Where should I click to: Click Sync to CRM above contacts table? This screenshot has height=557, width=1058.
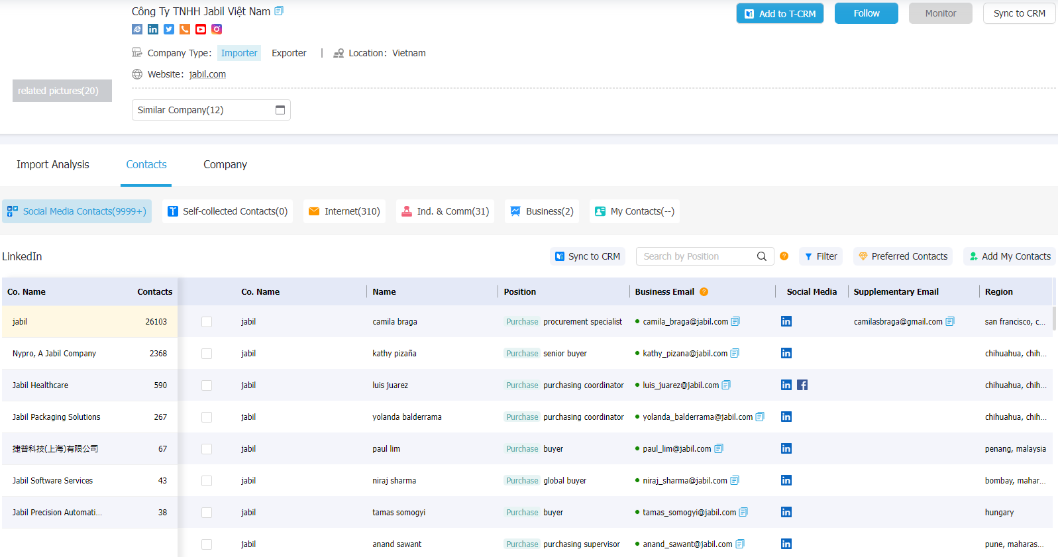[588, 256]
